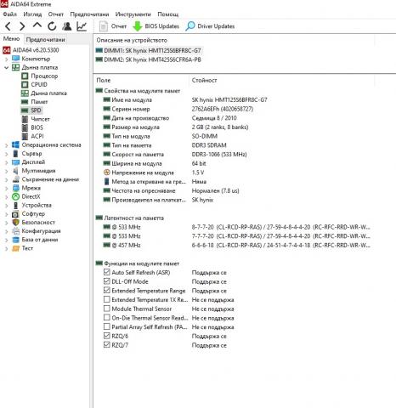Open the Помощ menu

pyautogui.click(x=168, y=14)
